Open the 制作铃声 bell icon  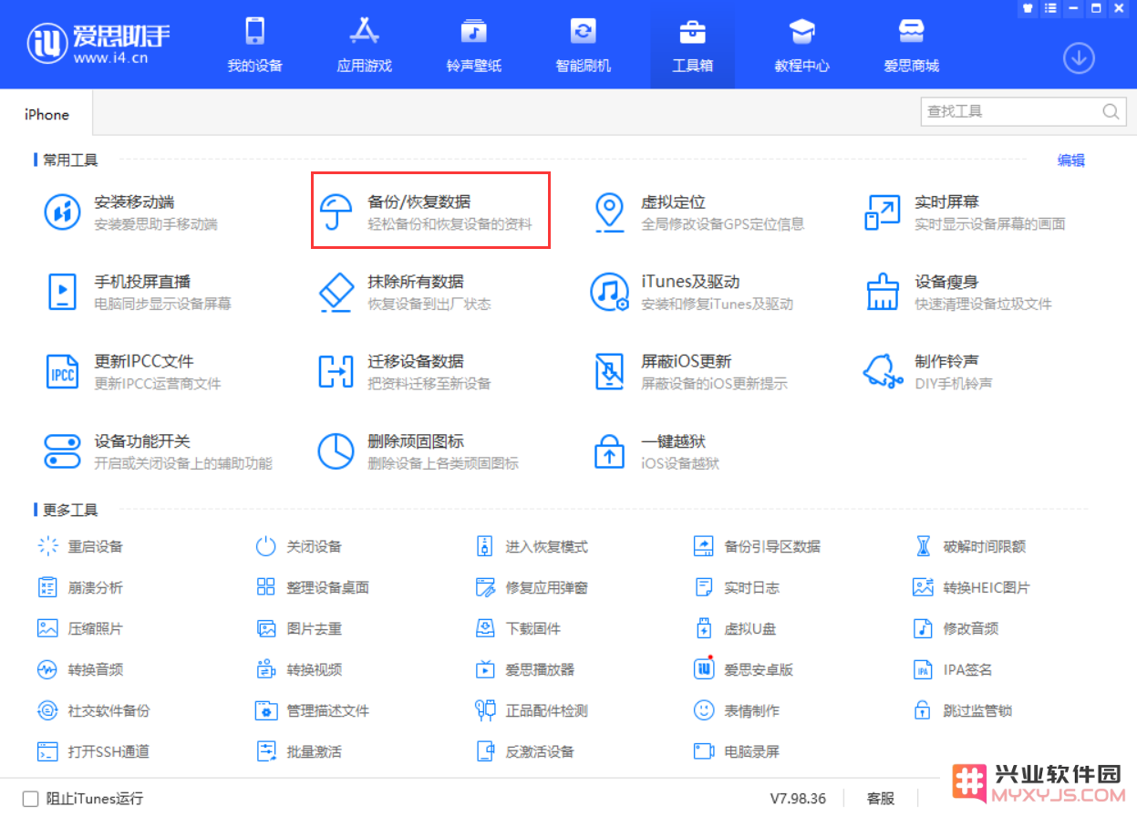[883, 371]
